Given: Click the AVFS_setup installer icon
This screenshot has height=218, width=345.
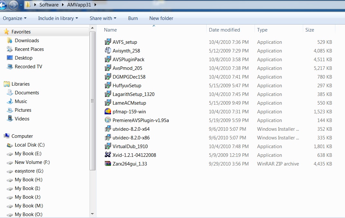Looking at the screenshot, I should (x=107, y=42).
